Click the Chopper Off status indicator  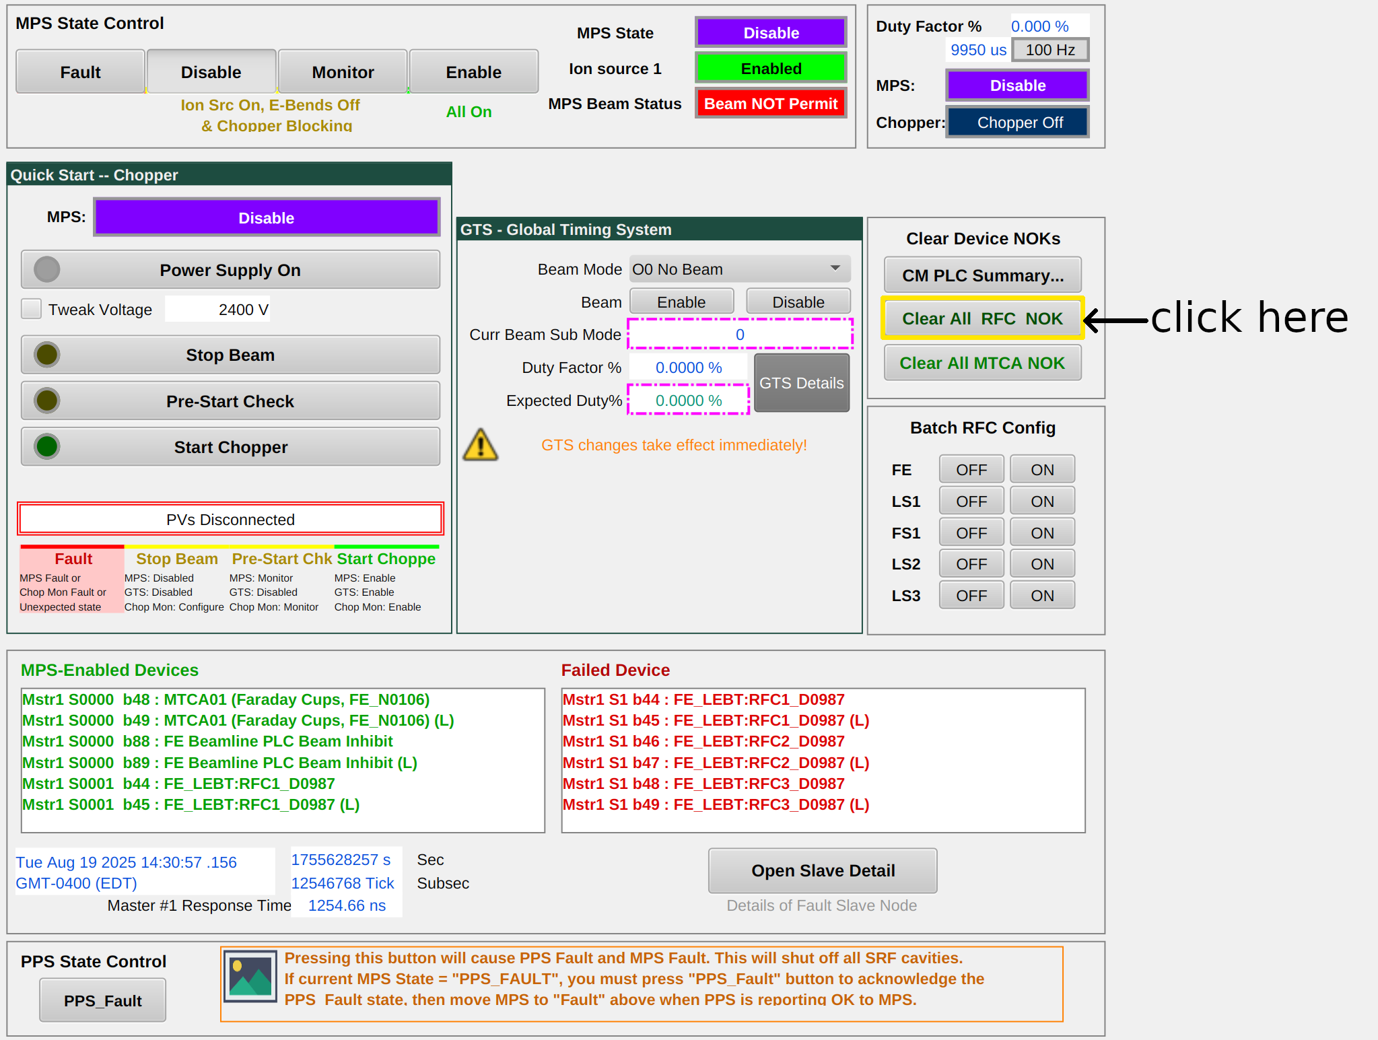(x=1019, y=123)
